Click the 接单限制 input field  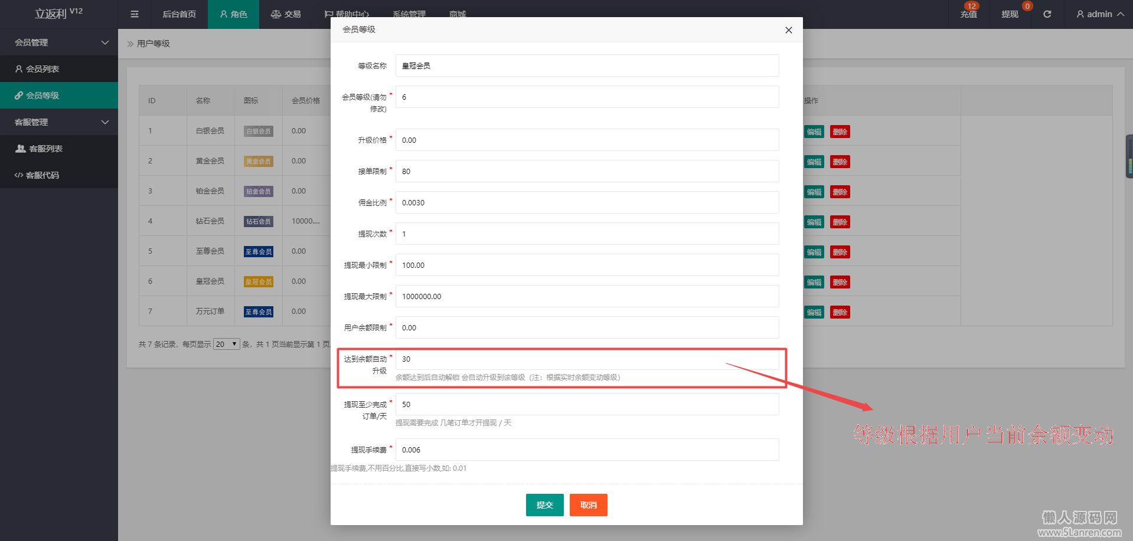point(587,171)
